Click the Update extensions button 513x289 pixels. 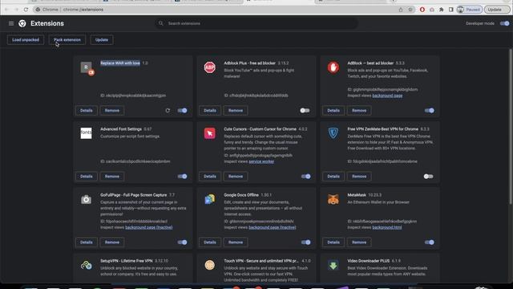coord(102,39)
